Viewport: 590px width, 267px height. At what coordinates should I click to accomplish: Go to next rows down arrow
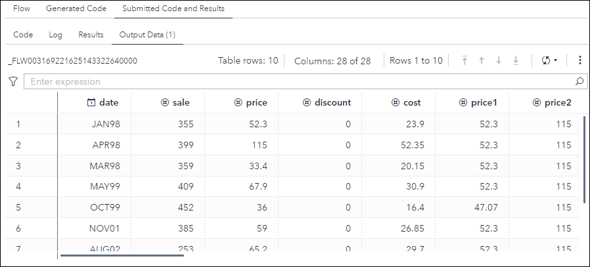[499, 60]
